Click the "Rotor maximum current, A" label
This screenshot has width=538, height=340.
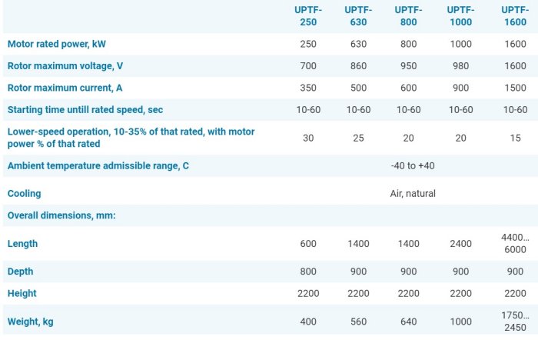[64, 88]
